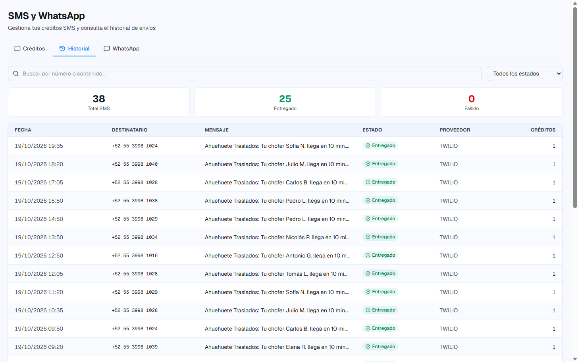Viewport: 578px width, 362px height.
Task: Click phone number +52 55 3998 1040
Action: 135,164
